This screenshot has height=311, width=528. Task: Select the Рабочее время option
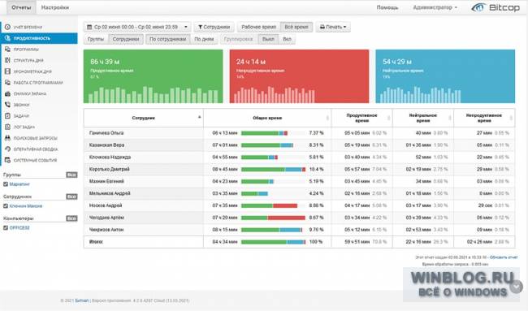258,27
